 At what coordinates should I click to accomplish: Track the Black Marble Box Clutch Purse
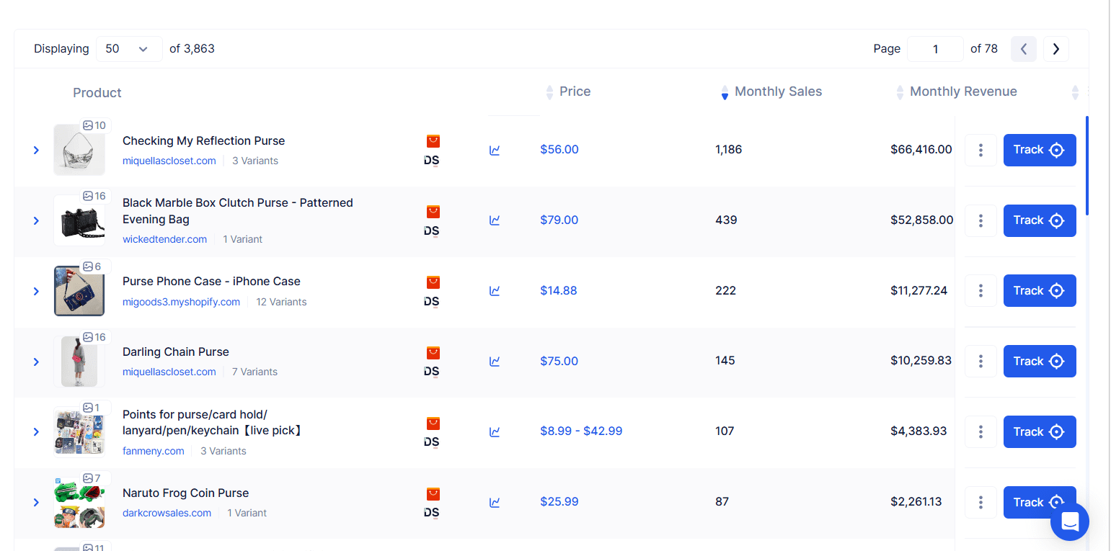pyautogui.click(x=1040, y=220)
